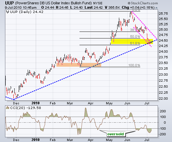The width and height of the screenshot is (172, 142).
Task: Click the Last 24.42 value in header
Action: point(94,7)
